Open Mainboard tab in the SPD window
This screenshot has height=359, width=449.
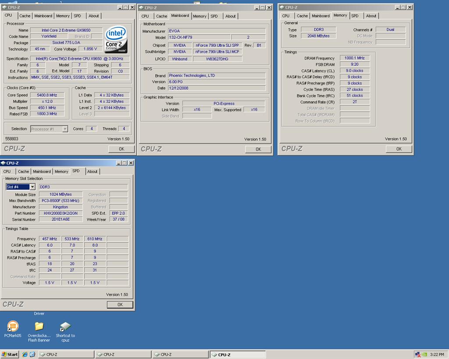[42, 171]
